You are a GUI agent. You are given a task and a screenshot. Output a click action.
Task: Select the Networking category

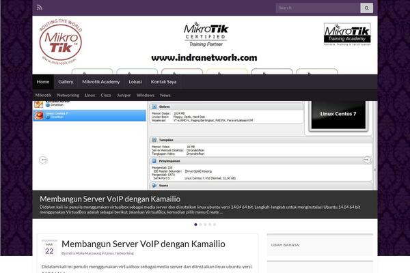68,95
